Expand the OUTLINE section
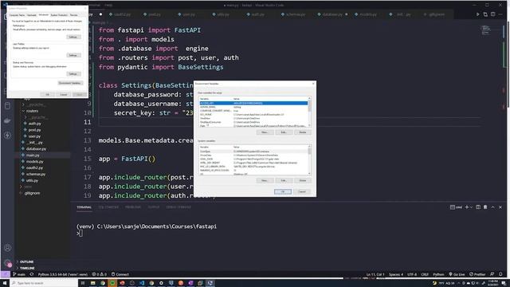This screenshot has height=287, width=510. pos(26,261)
